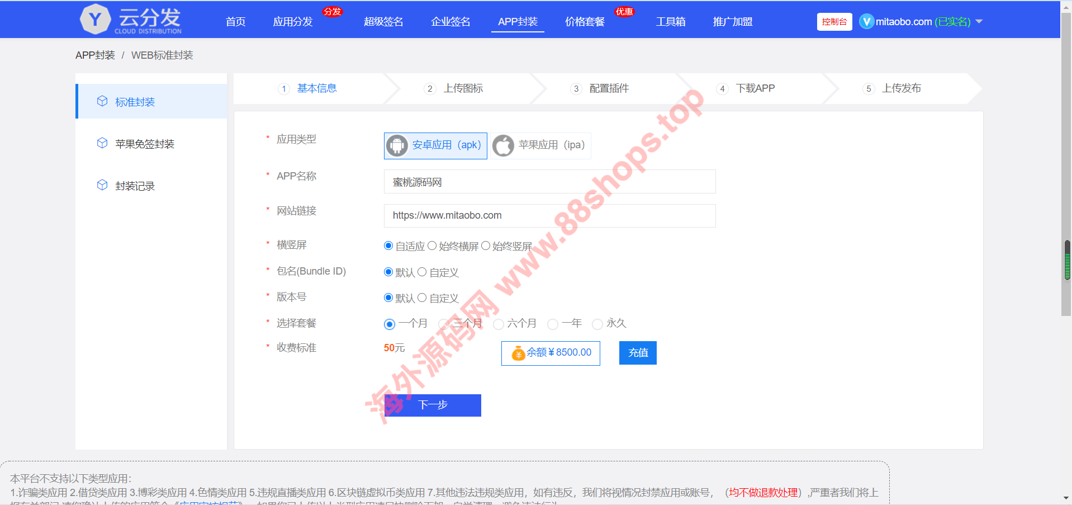The width and height of the screenshot is (1072, 505).
Task: Click the cube icon beside 封装记录
Action: (102, 185)
